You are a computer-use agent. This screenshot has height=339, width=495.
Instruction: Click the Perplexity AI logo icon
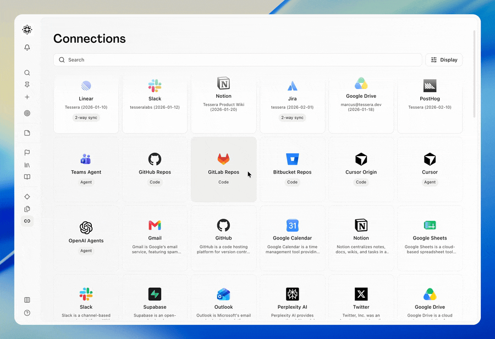pyautogui.click(x=293, y=294)
